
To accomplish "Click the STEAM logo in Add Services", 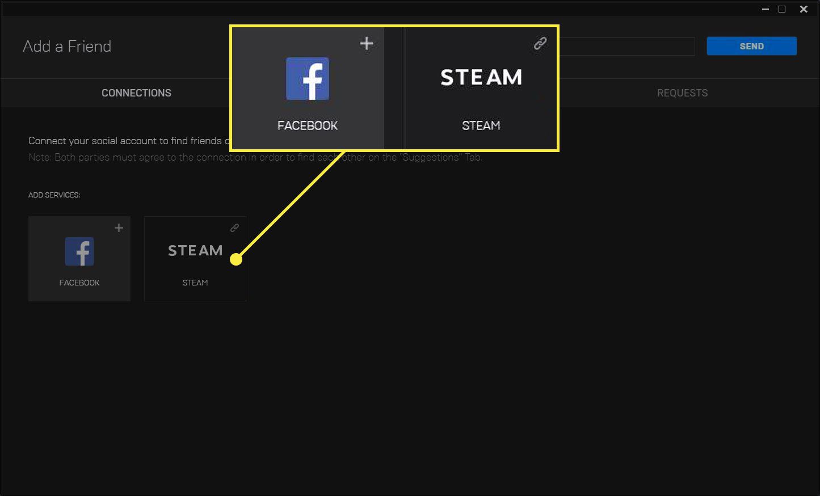I will click(x=195, y=250).
